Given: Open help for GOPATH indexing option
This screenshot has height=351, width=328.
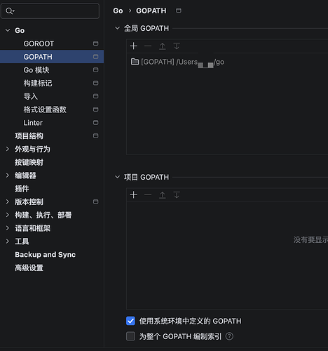Looking at the screenshot, I should (x=229, y=336).
